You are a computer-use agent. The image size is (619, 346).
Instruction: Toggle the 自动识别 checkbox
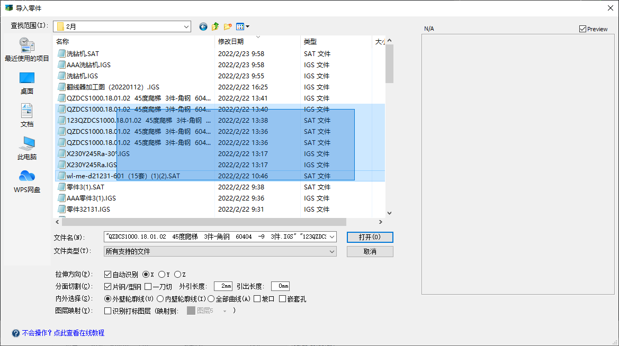point(108,275)
